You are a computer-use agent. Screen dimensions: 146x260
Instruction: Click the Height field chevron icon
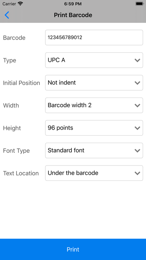[137, 128]
